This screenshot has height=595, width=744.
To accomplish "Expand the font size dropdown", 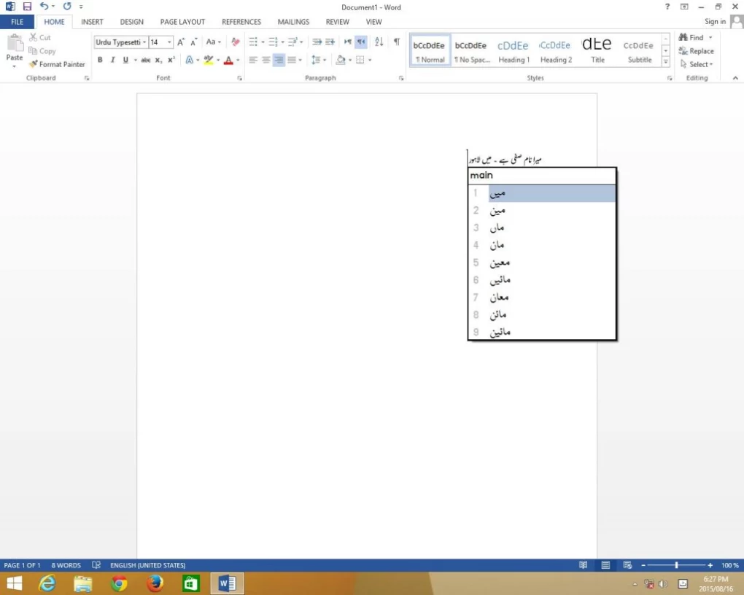I will point(170,42).
